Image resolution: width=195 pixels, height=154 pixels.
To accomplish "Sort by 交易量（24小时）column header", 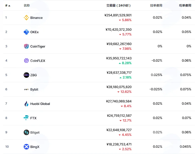I will 118,6.
